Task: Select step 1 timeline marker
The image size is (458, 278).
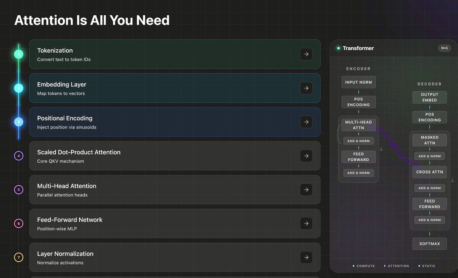Action: [x=19, y=54]
